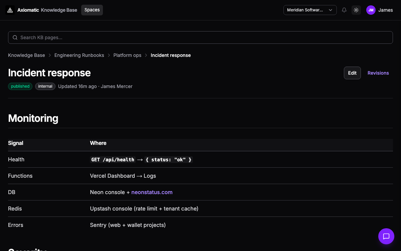401x251 pixels.
Task: Click the GET /api/health code snippet
Action: point(113,160)
